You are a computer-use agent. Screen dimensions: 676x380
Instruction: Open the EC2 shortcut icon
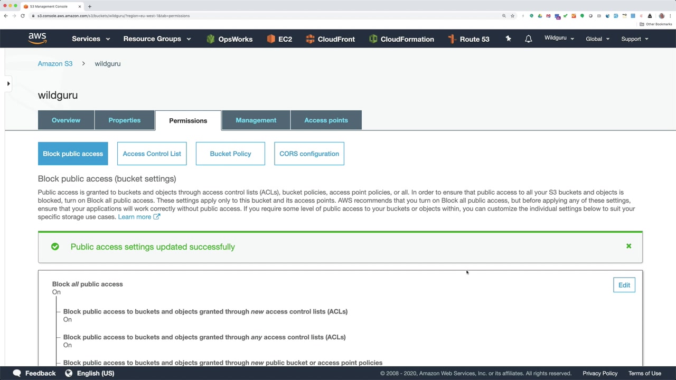tap(271, 39)
